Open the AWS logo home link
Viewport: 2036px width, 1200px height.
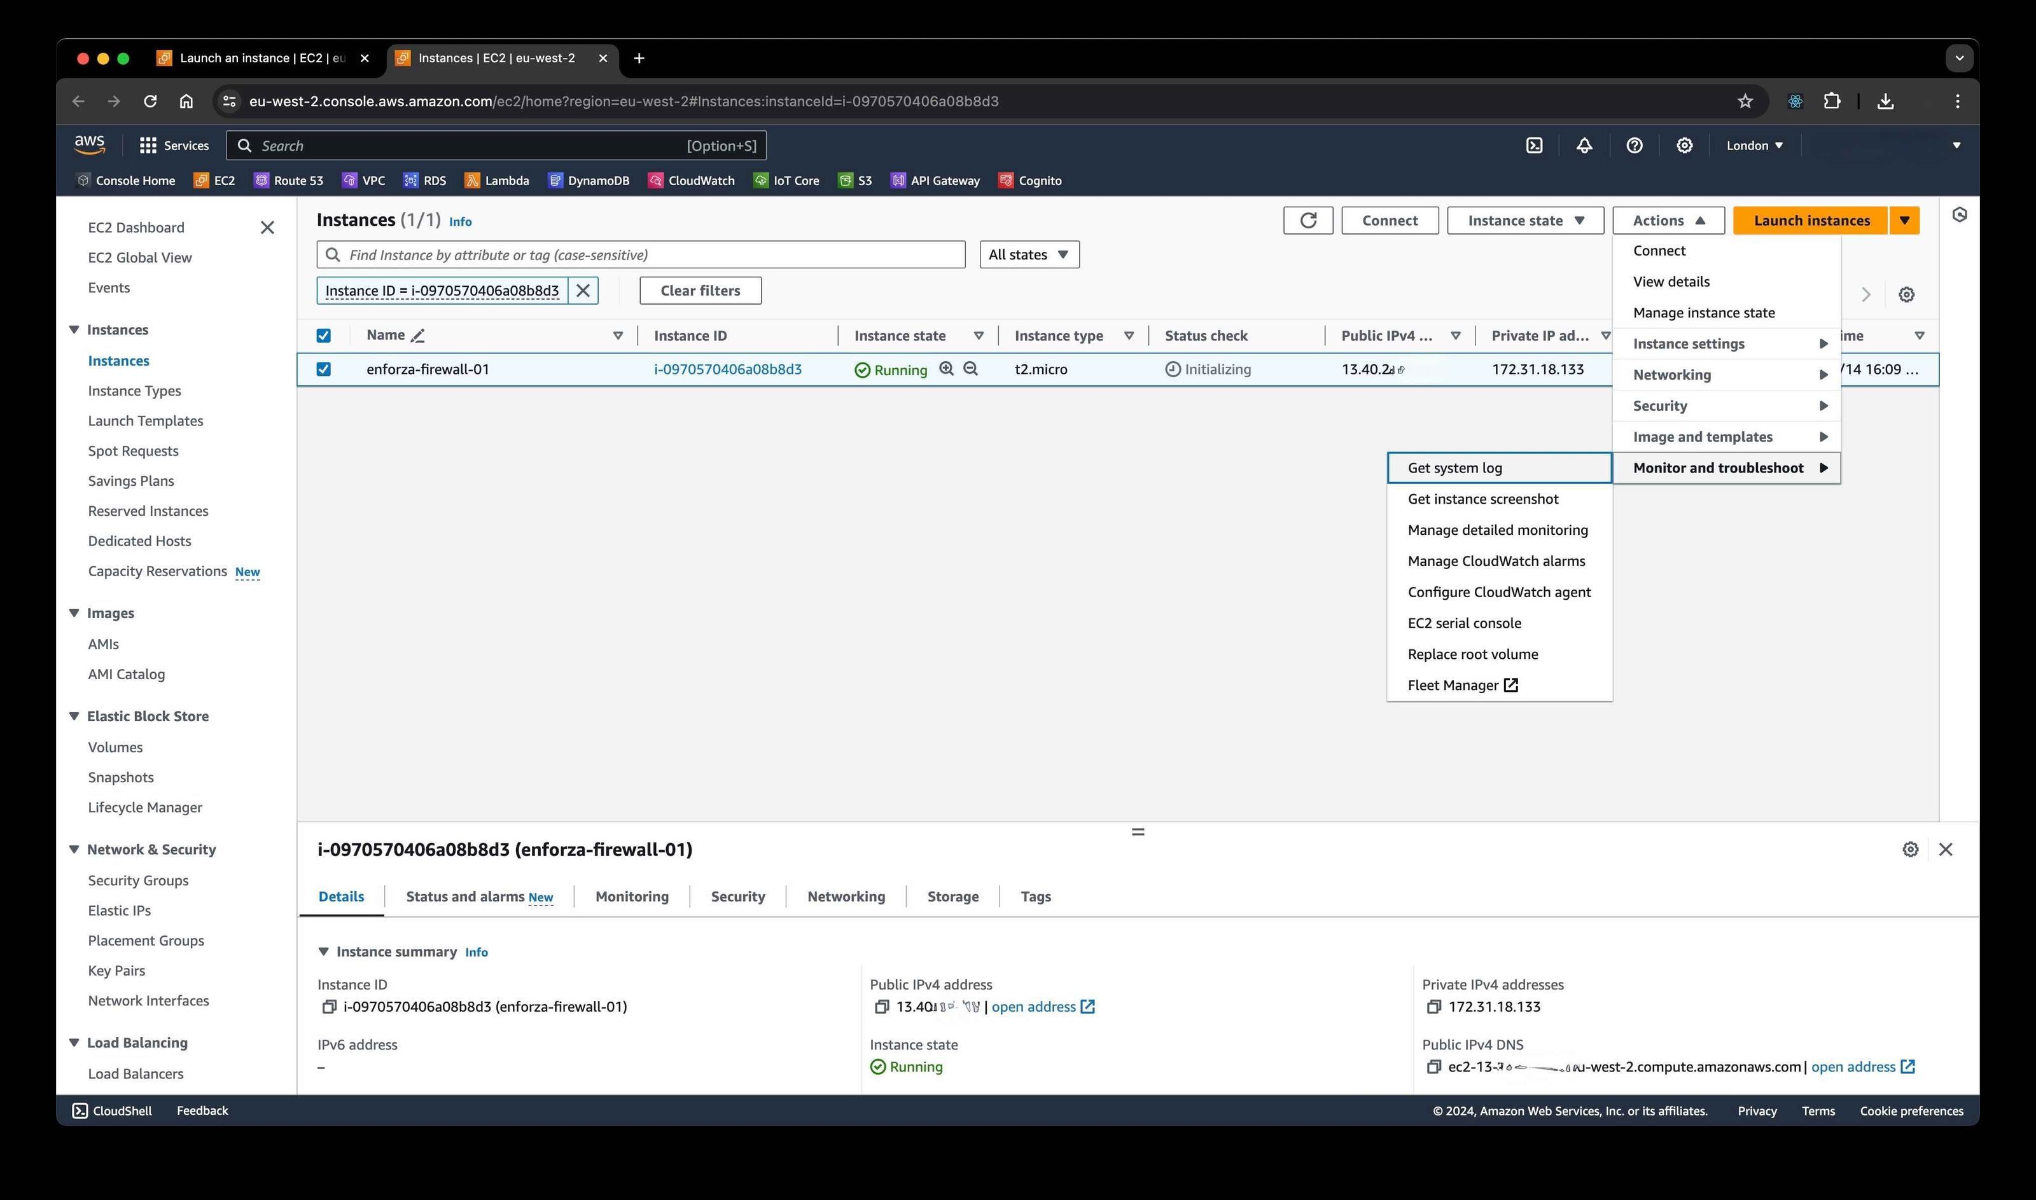point(89,145)
